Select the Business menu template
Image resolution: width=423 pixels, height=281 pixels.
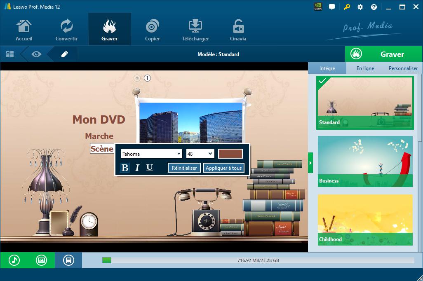click(x=365, y=161)
